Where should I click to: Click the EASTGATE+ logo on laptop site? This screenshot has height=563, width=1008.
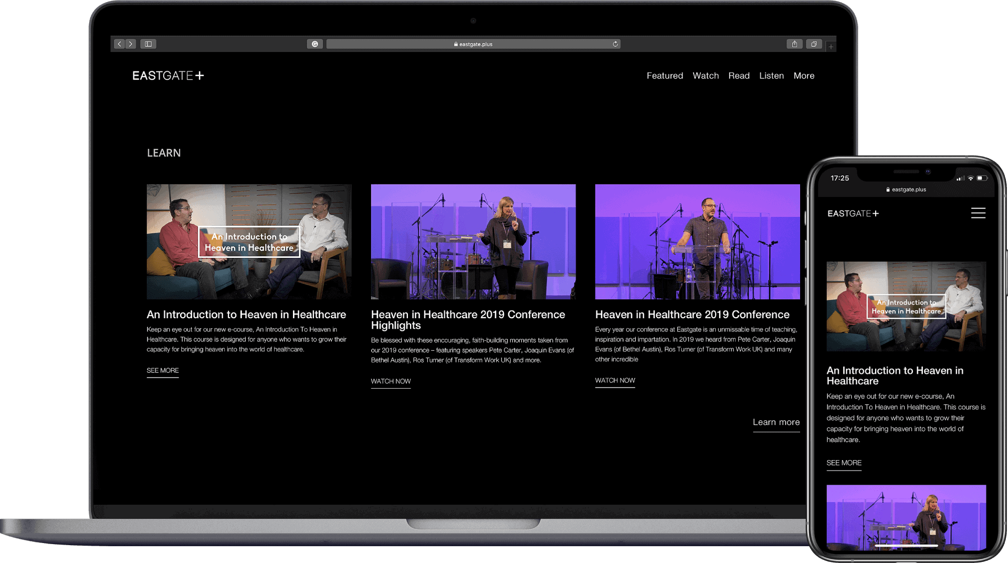[x=168, y=76]
